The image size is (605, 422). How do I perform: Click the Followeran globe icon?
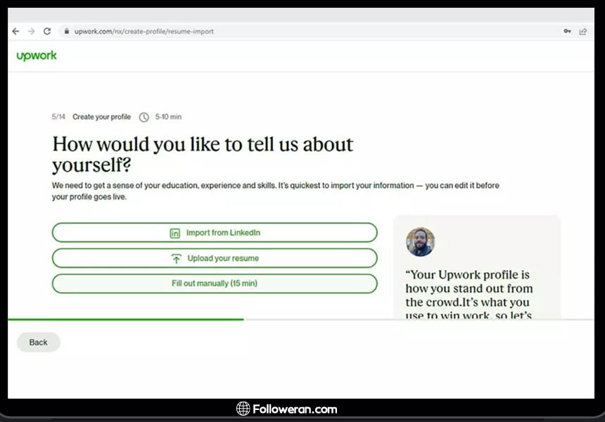pyautogui.click(x=243, y=409)
